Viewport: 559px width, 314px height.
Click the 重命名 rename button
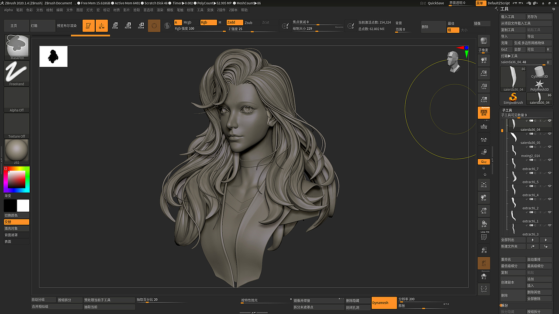(513, 259)
